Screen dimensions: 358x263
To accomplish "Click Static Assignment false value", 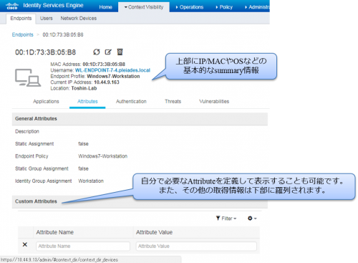I will tap(83, 144).
